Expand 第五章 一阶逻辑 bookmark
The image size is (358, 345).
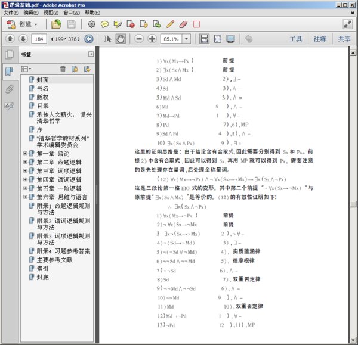coord(25,188)
